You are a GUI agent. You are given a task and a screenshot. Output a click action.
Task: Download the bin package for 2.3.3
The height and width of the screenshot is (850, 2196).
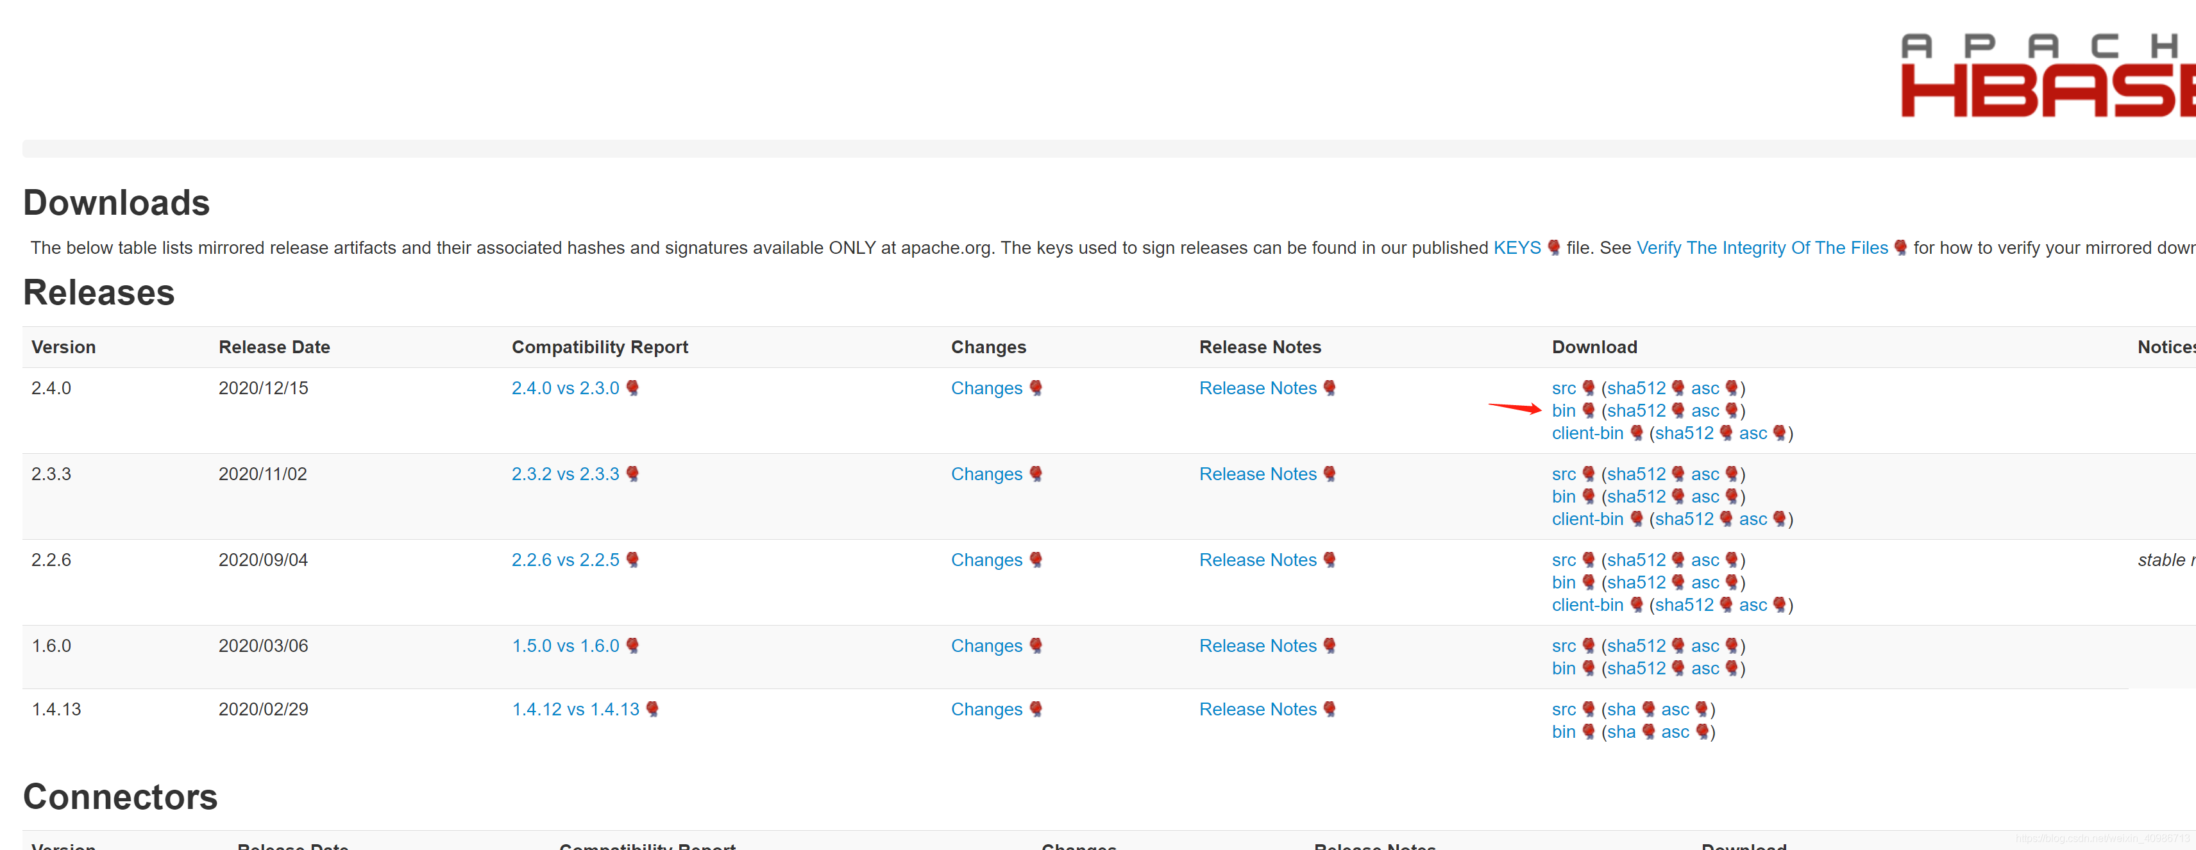coord(1564,497)
